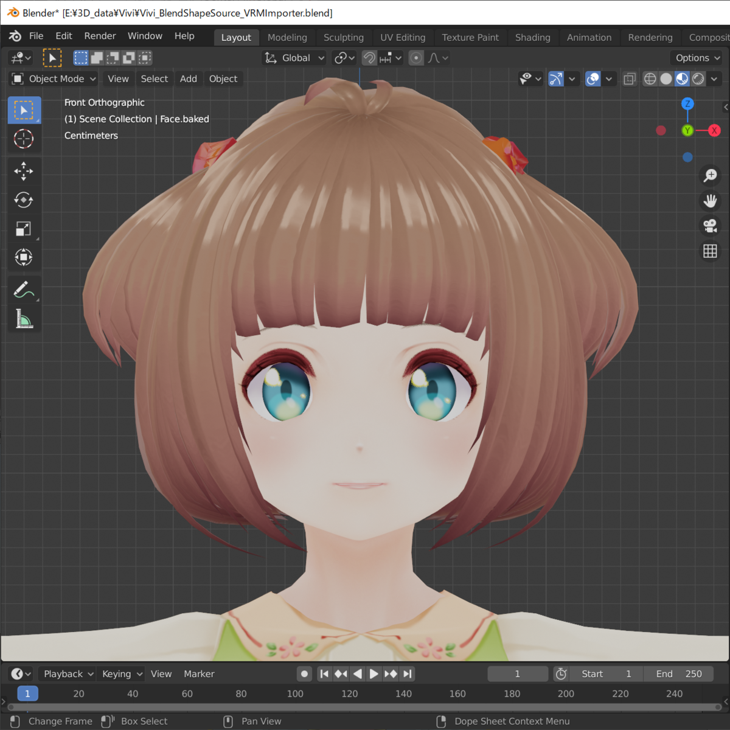730x730 pixels.
Task: Set selection mode to invert
Action: click(x=128, y=58)
